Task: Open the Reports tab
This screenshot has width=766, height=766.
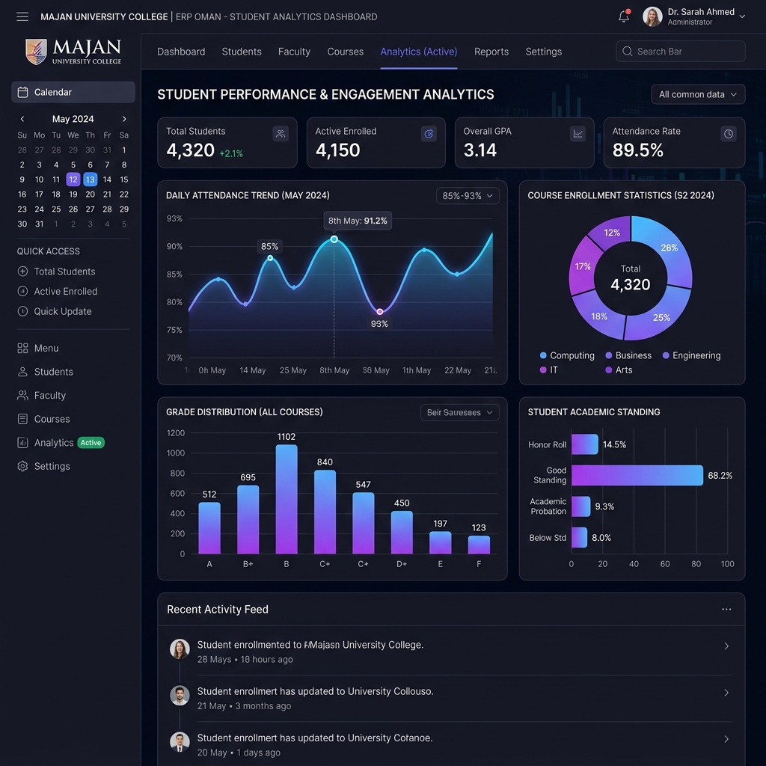Action: 491,52
